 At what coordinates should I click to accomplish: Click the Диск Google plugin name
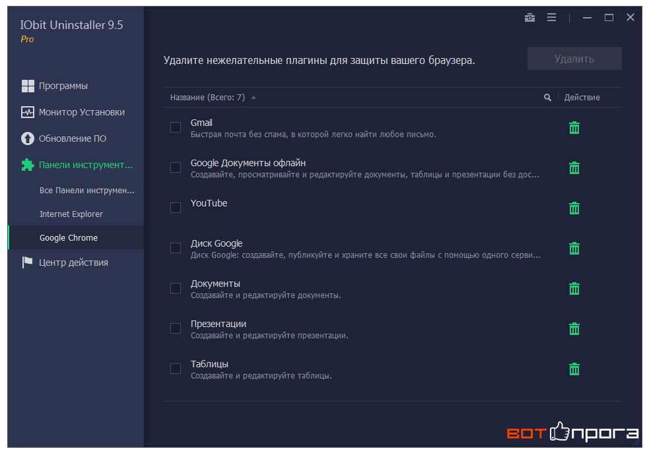click(x=217, y=243)
